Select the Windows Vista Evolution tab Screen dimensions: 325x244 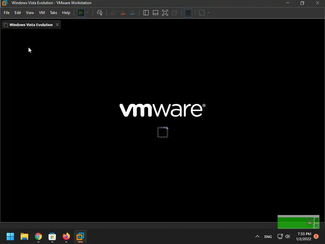click(x=31, y=25)
